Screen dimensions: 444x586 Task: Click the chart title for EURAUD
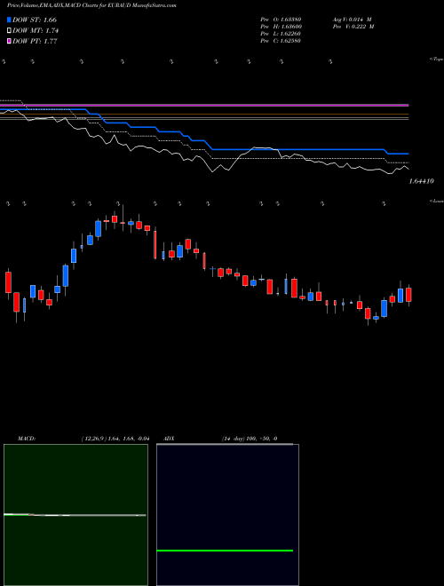pos(91,5)
